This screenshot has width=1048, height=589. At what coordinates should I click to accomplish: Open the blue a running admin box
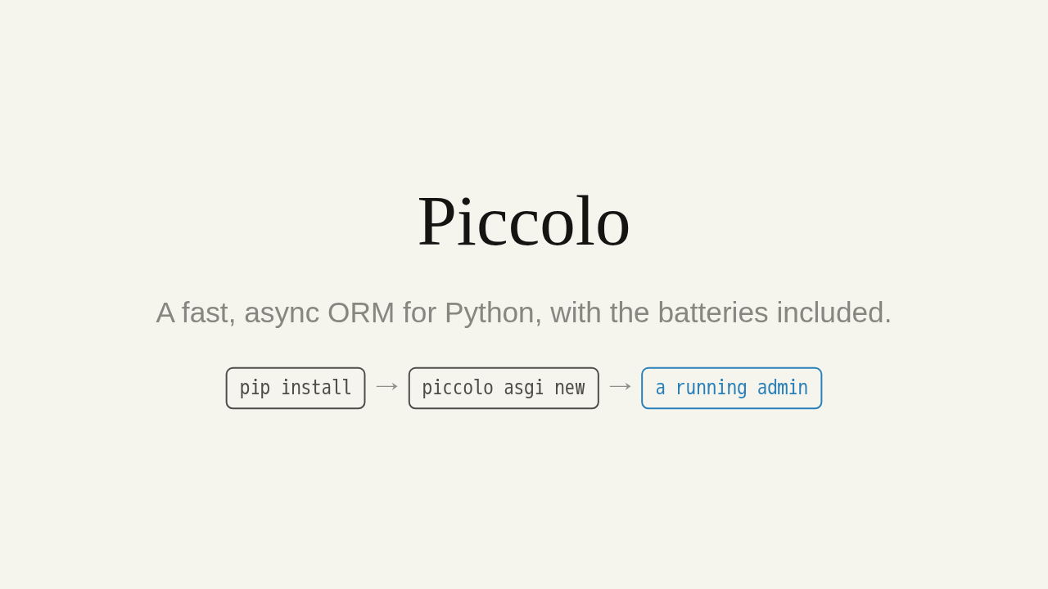[732, 388]
